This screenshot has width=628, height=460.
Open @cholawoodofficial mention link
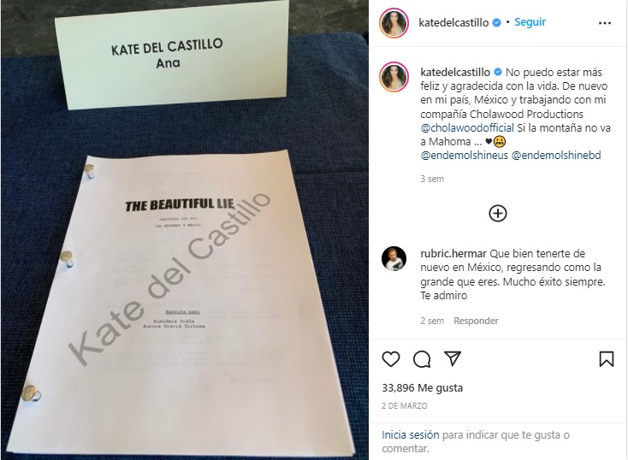click(467, 127)
